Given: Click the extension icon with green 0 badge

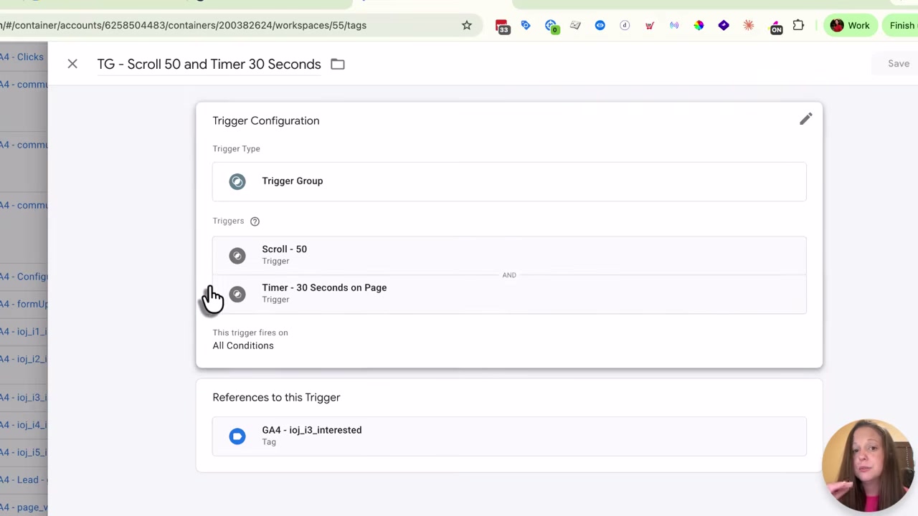Looking at the screenshot, I should click(x=551, y=27).
